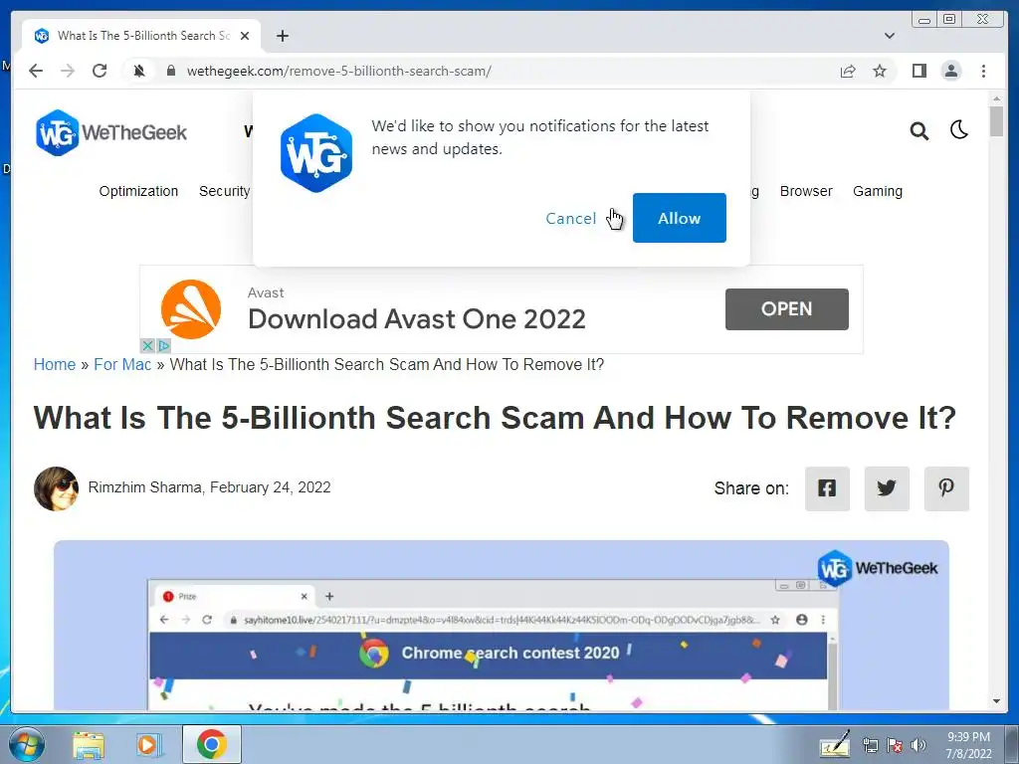Close the 5-Billionth Search tab
Image resolution: width=1019 pixels, height=764 pixels.
(245, 36)
